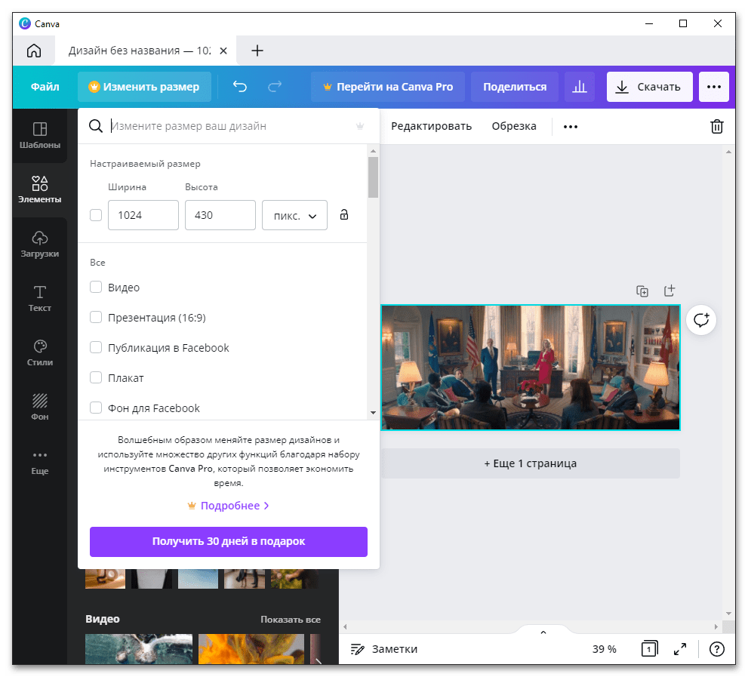Screen dimensions: 748x677
Task: Open image toolbar more options dots
Action: [570, 127]
